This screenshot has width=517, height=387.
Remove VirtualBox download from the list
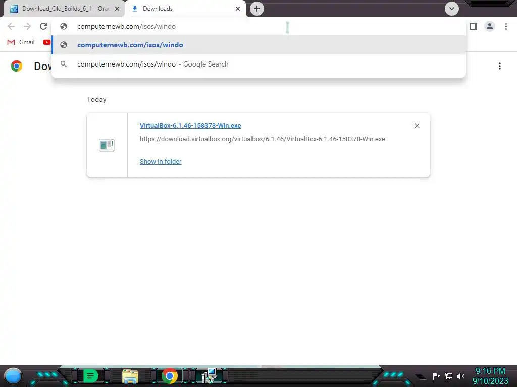pos(417,126)
